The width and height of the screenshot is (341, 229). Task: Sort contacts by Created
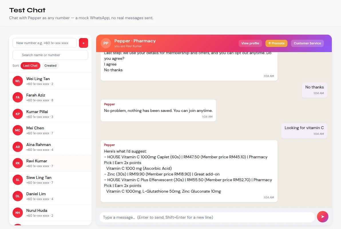pyautogui.click(x=50, y=66)
